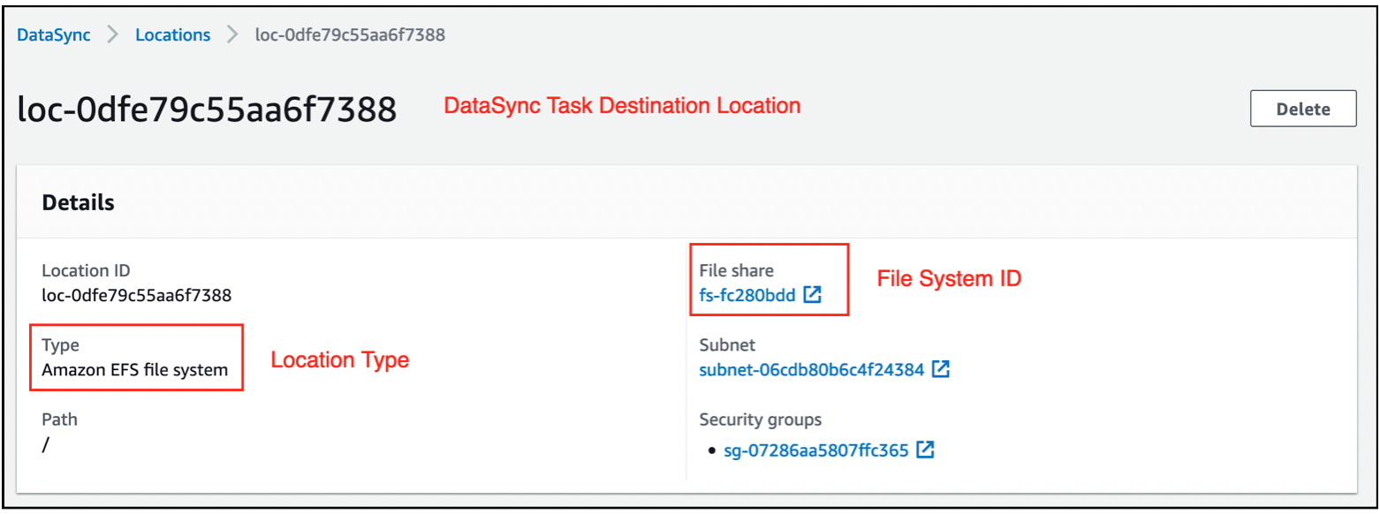Screen dimensions: 1380x514
Task: Open security group sg-07286aa5807ffc365
Action: pos(817,450)
